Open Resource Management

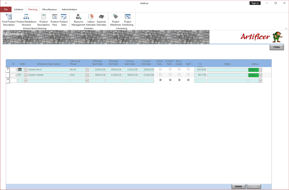pyautogui.click(x=78, y=20)
